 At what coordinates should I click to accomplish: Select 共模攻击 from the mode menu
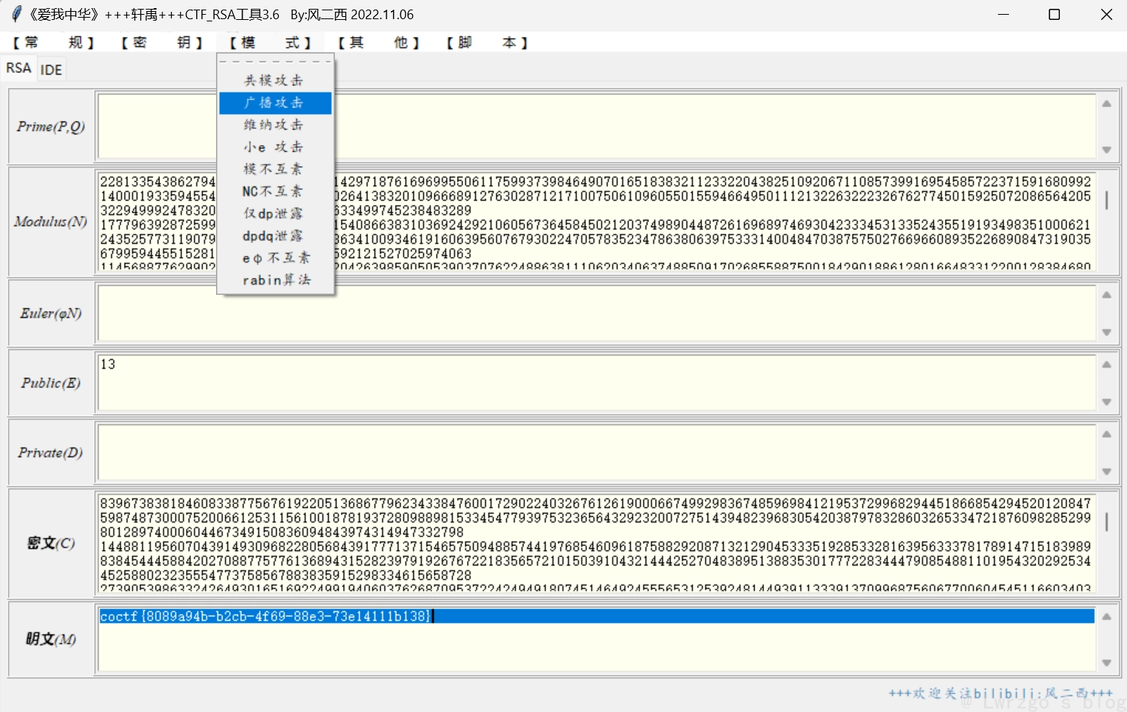click(x=275, y=80)
